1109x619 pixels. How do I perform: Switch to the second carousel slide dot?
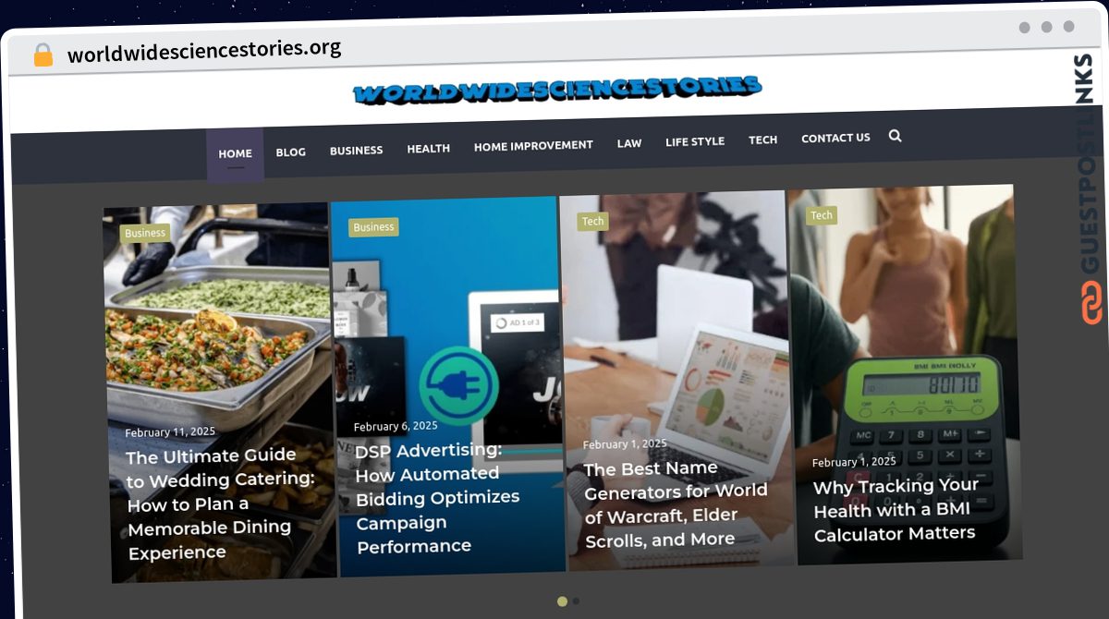click(x=576, y=601)
